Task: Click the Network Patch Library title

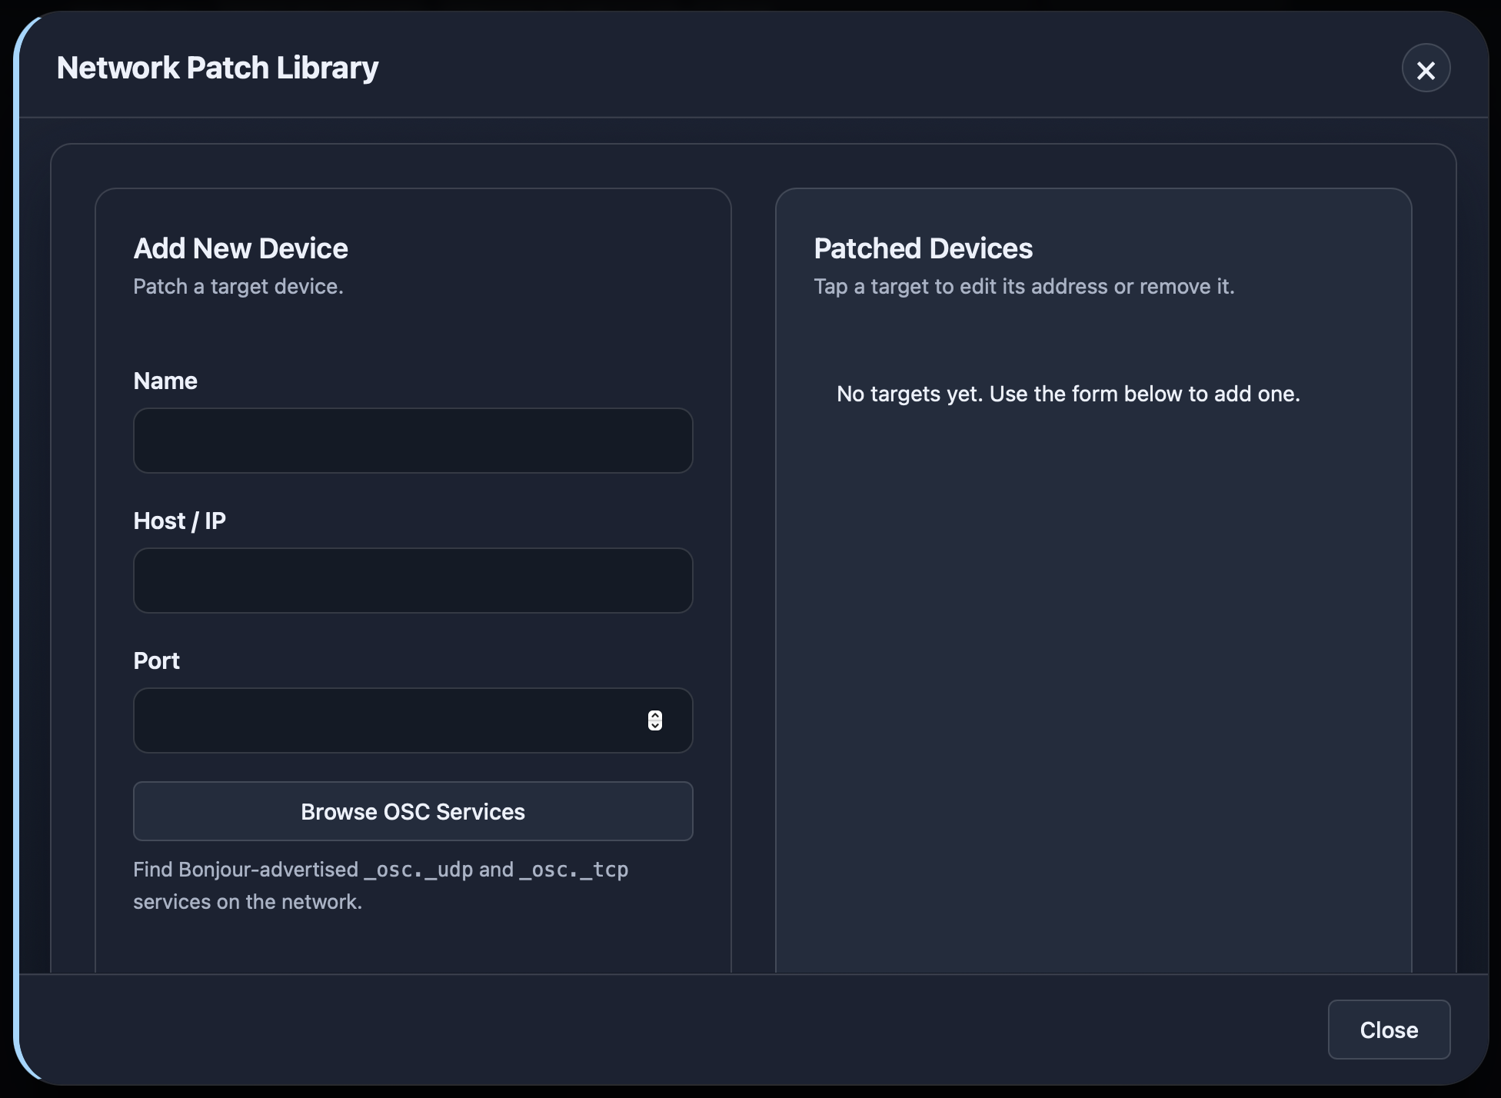Action: [218, 68]
